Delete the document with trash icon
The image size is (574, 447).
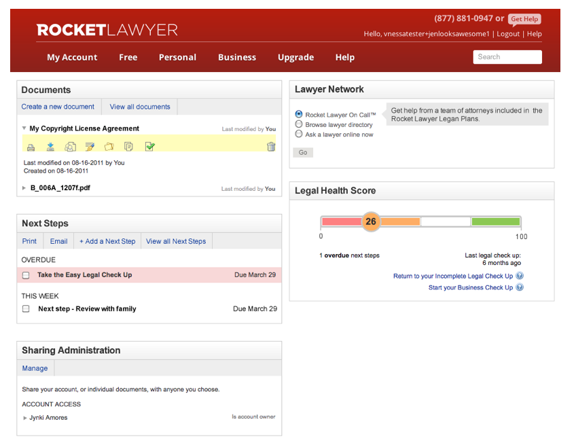click(271, 147)
